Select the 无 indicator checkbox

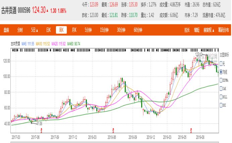pyautogui.click(x=221, y=64)
